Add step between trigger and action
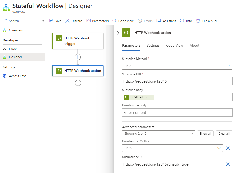 [x=78, y=57]
